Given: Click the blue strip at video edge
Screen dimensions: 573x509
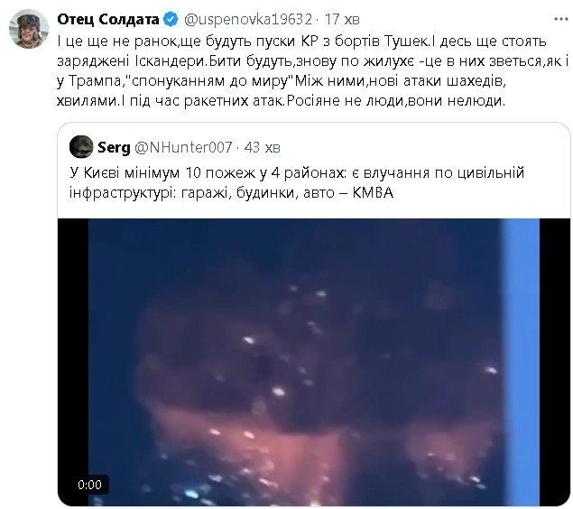Looking at the screenshot, I should [520, 362].
